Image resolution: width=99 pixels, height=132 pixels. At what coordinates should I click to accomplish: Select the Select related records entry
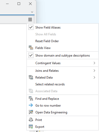[63, 84]
